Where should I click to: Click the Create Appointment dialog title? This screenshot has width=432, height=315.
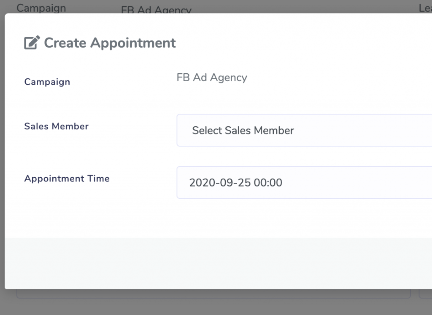click(110, 43)
